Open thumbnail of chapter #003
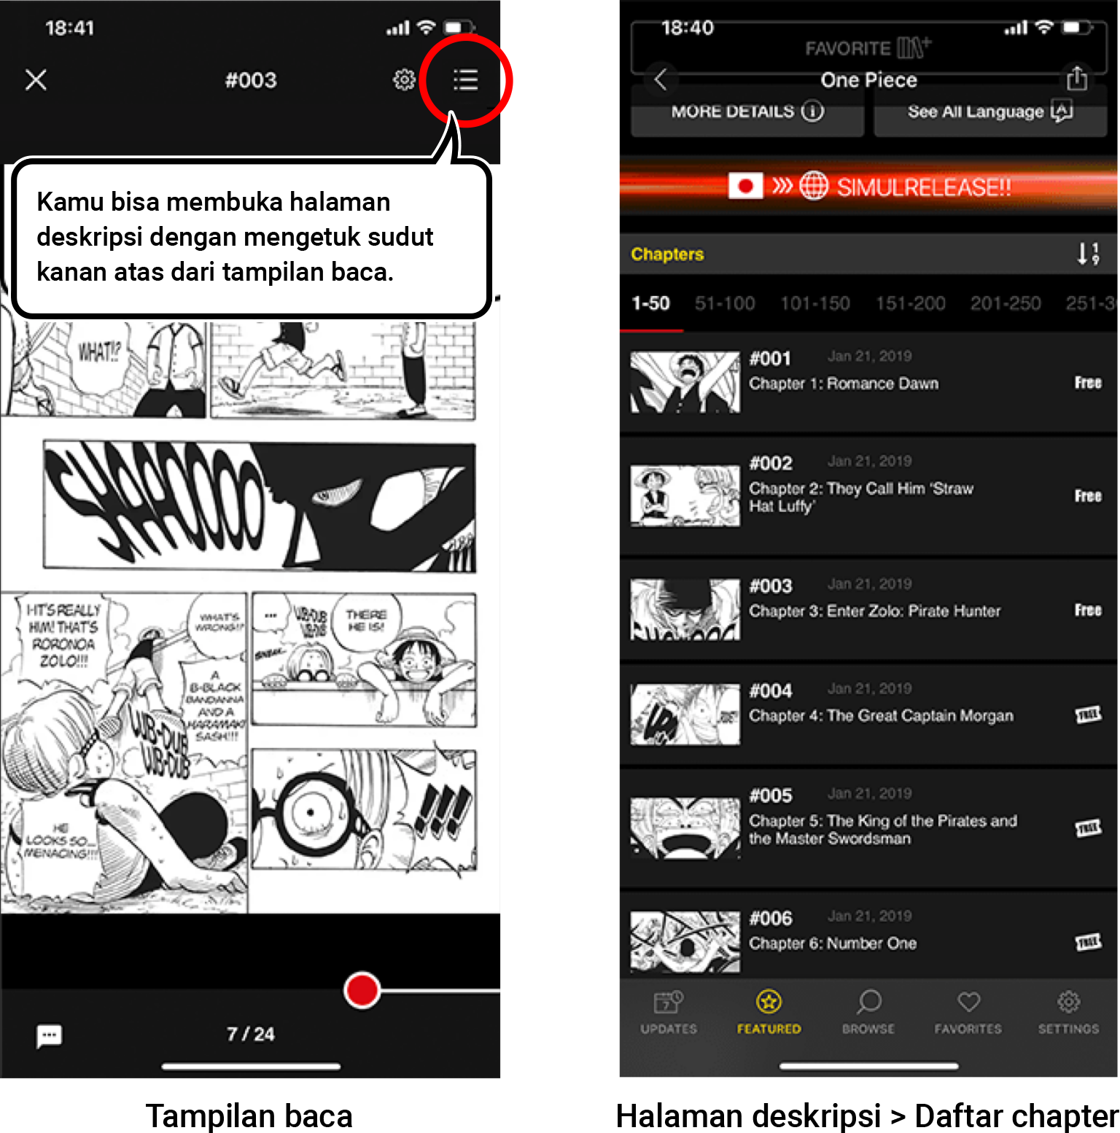 pyautogui.click(x=685, y=610)
